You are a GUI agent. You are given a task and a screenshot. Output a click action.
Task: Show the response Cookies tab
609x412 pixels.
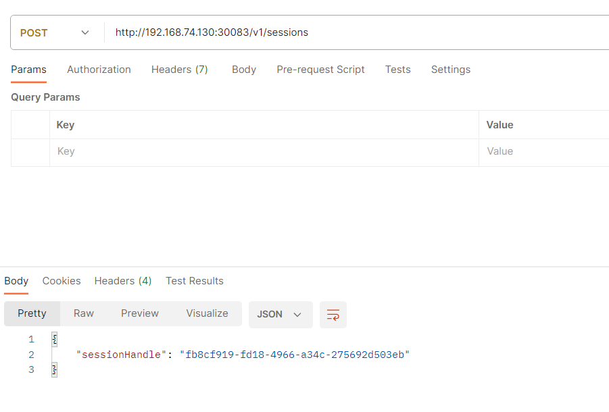coord(62,281)
